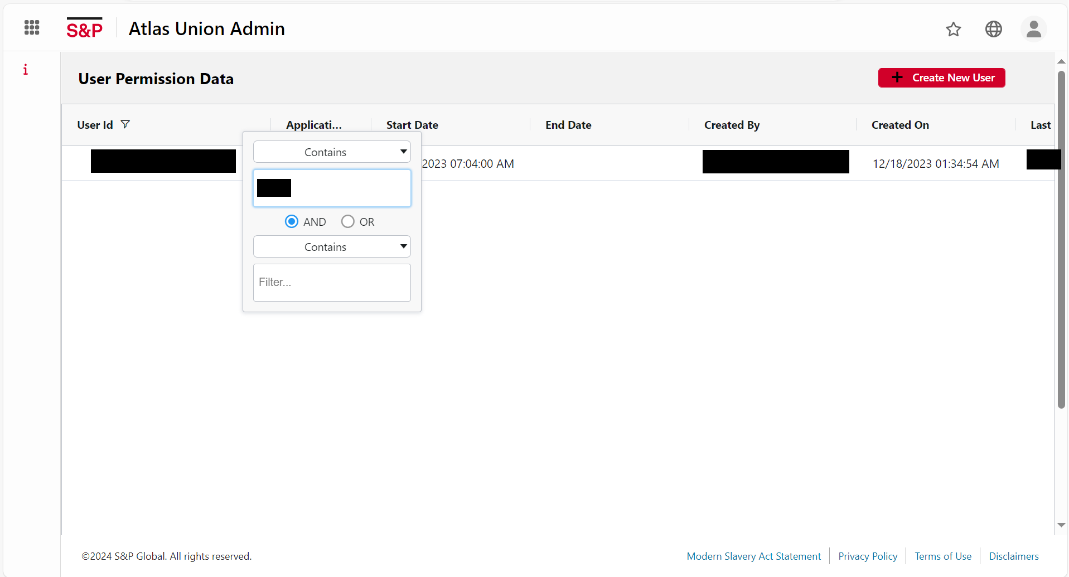The height and width of the screenshot is (577, 1069).
Task: Select the AND radio button
Action: 292,221
